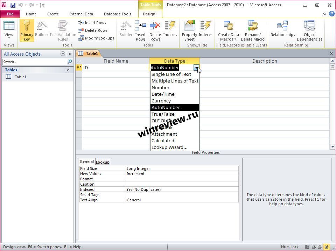The height and width of the screenshot is (251, 336).
Task: Toggle Indexes in the Show/Hide group
Action: 205,28
